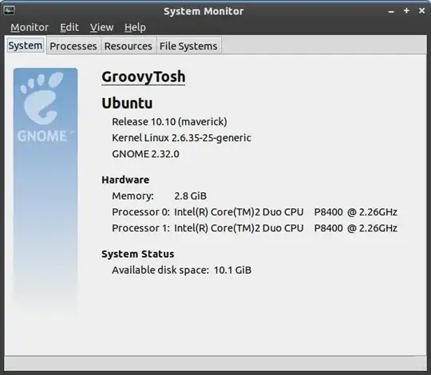
Task: Switch to the Processes tab
Action: point(73,46)
